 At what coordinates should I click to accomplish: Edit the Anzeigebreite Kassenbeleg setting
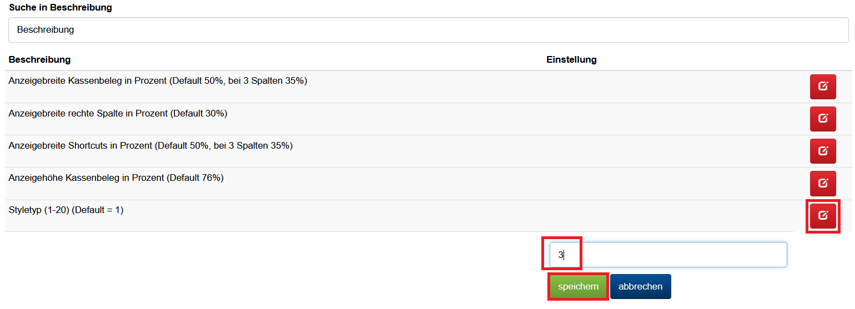click(x=823, y=87)
